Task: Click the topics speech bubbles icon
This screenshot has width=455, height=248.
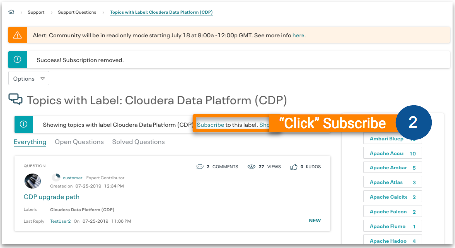Action: (x=16, y=100)
